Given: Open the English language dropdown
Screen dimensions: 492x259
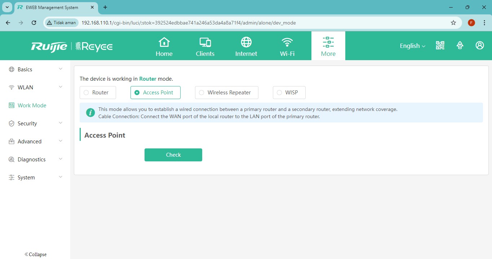Looking at the screenshot, I should pos(412,46).
